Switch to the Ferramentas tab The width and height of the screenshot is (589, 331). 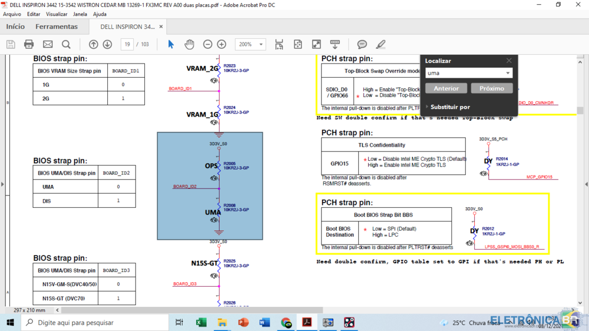pos(57,27)
